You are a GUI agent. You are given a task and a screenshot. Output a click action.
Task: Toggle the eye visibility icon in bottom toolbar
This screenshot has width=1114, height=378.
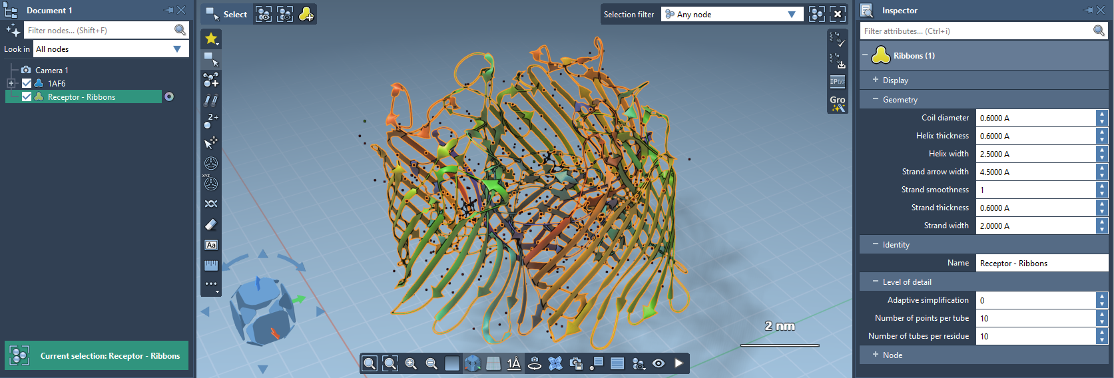point(659,363)
